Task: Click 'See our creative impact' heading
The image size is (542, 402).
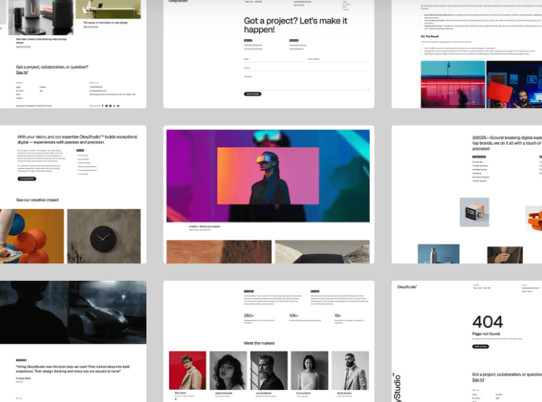Action: (37, 200)
